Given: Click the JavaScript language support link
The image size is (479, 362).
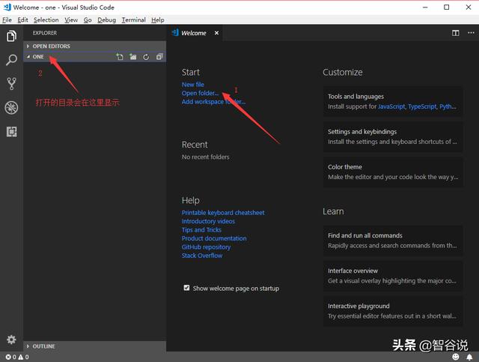Looking at the screenshot, I should coord(391,106).
